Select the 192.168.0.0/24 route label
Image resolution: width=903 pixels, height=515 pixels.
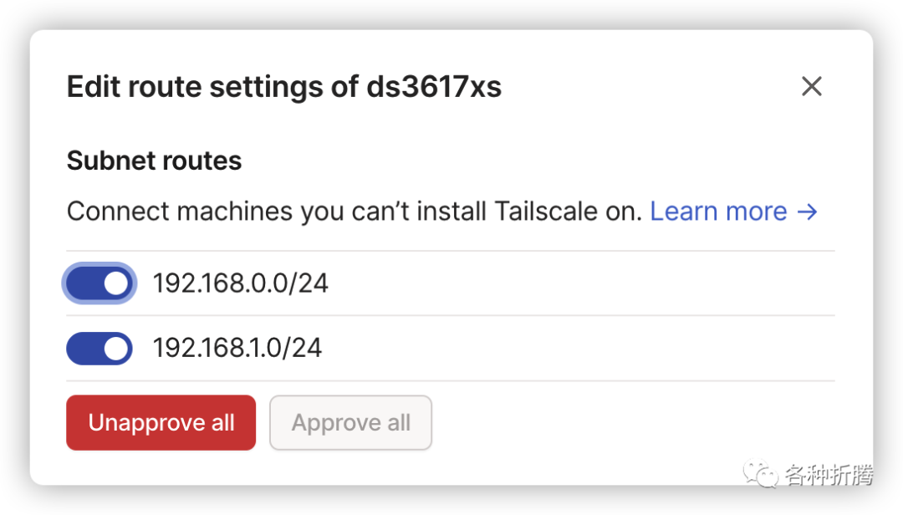pos(240,283)
